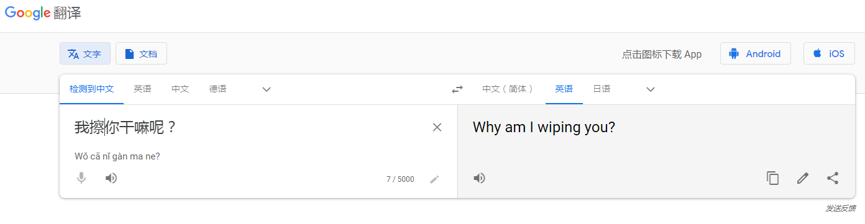Swap source and target languages
The width and height of the screenshot is (865, 224).
pos(457,89)
